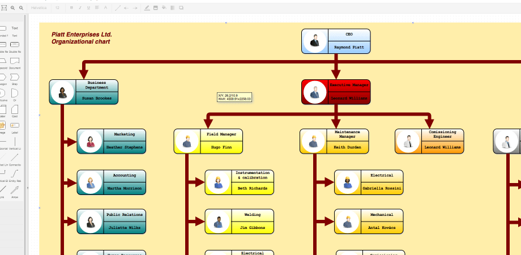Click the Antal Kovács name cell
521x255 pixels.
click(382, 228)
